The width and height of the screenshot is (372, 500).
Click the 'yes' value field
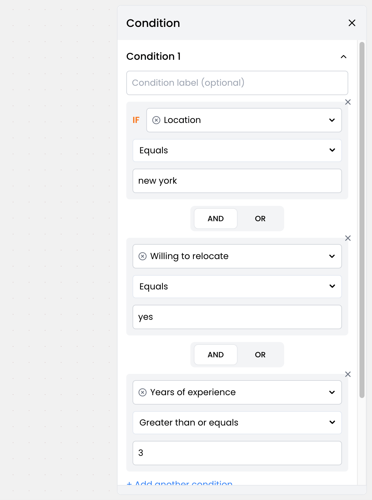click(237, 317)
